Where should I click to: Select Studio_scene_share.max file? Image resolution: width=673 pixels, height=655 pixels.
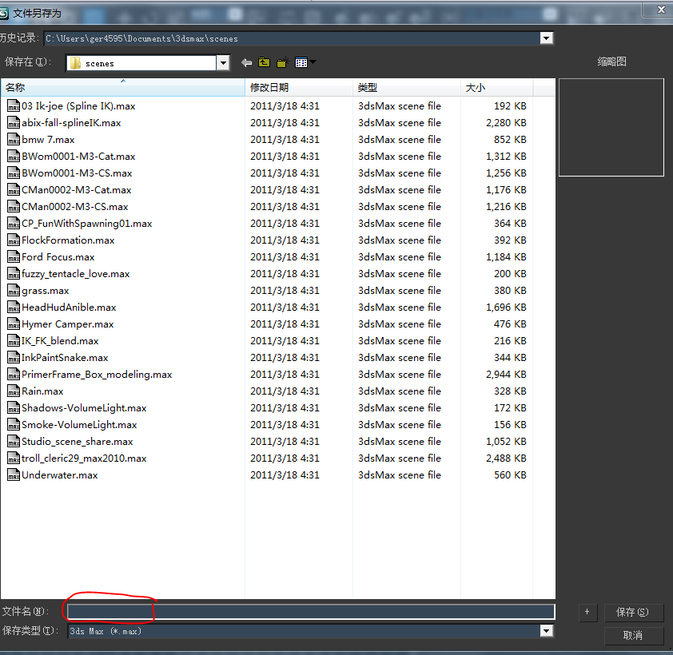78,442
